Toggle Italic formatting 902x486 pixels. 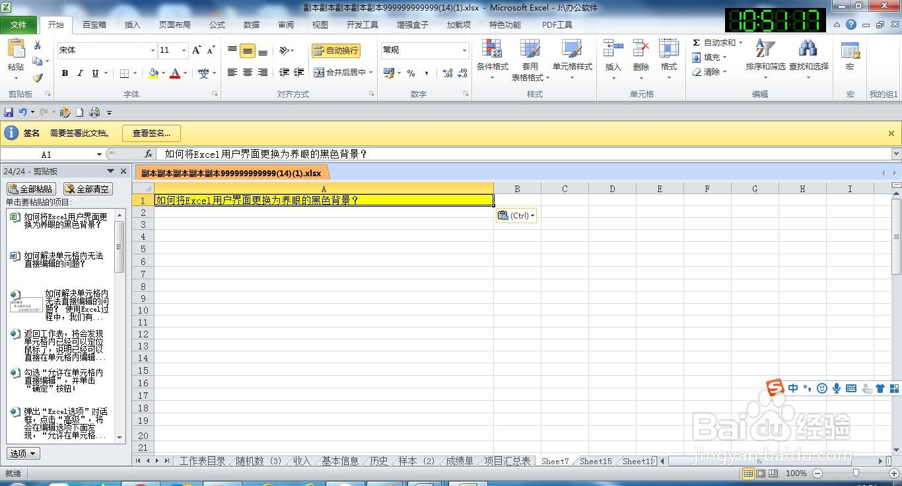[80, 73]
